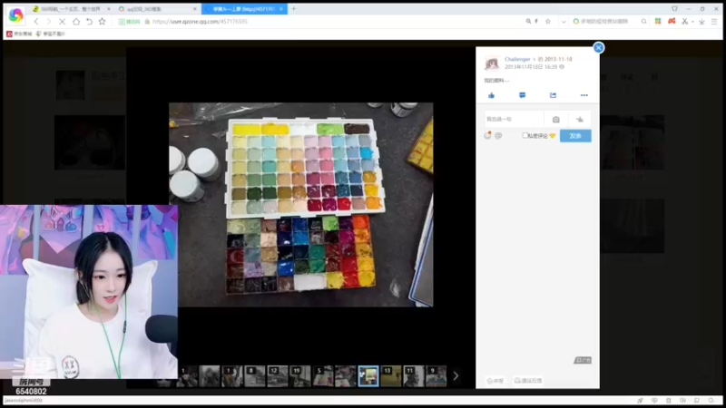Click the blue 发表 submit button
The height and width of the screenshot is (408, 726).
[x=575, y=135]
